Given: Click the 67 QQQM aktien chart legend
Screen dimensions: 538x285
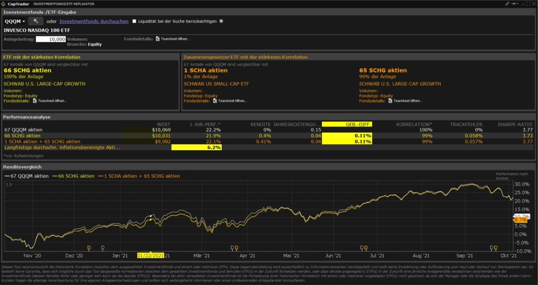Looking at the screenshot, I should click(x=27, y=176).
